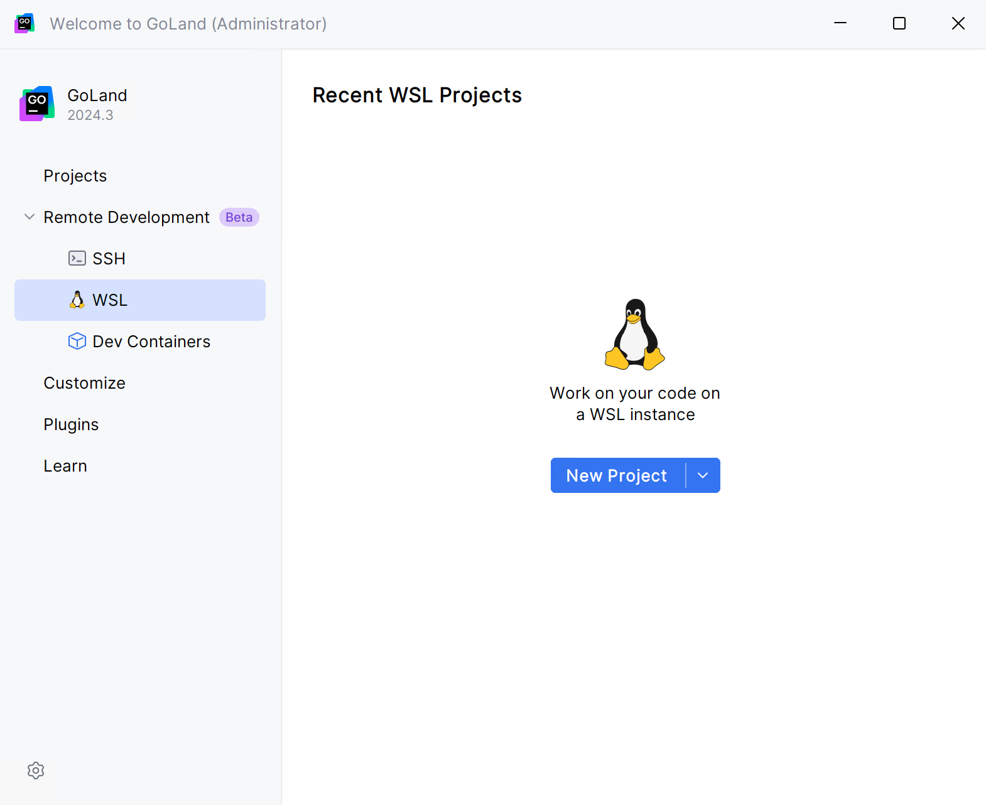Collapse the Remote Development section chevron
This screenshot has height=805, width=986.
[x=30, y=217]
